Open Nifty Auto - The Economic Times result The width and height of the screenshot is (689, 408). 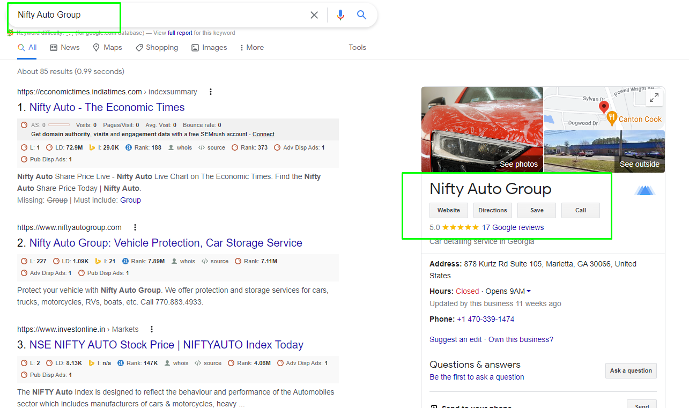107,107
